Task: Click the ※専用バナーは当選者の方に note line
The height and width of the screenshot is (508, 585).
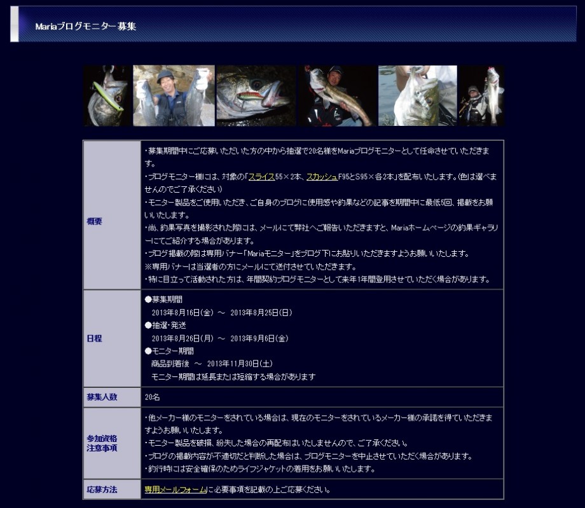Action: (251, 266)
